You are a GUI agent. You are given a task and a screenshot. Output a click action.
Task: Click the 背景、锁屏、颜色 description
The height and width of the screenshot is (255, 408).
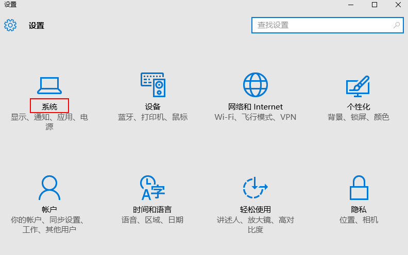pyautogui.click(x=359, y=117)
